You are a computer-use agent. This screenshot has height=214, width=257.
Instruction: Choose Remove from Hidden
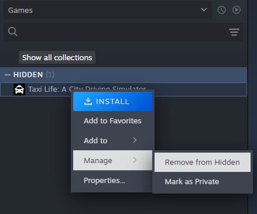click(x=203, y=162)
